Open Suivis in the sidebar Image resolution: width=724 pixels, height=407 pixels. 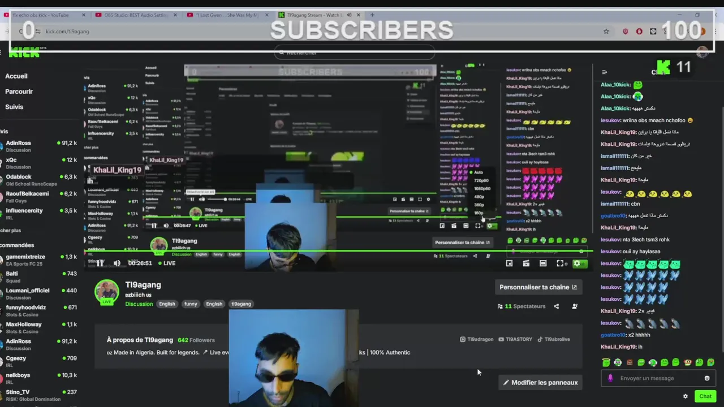14,107
